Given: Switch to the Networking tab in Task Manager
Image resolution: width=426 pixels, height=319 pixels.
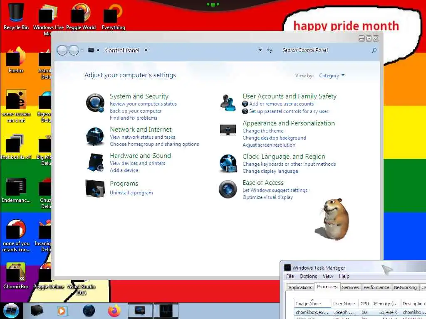Looking at the screenshot, I should 405,287.
